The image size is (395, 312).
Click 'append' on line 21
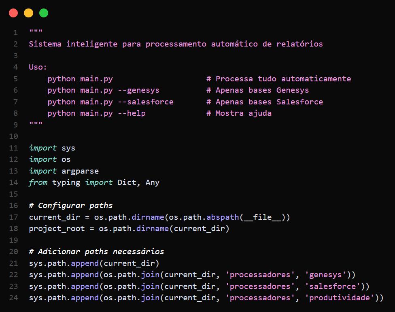(85, 263)
